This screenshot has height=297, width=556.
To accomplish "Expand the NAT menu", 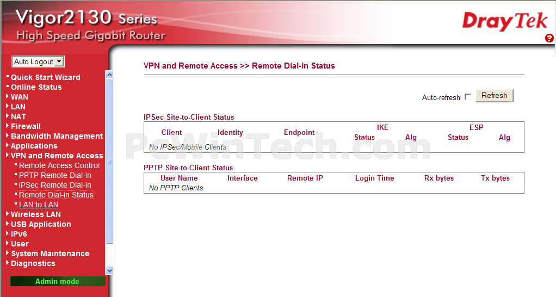I will [18, 116].
